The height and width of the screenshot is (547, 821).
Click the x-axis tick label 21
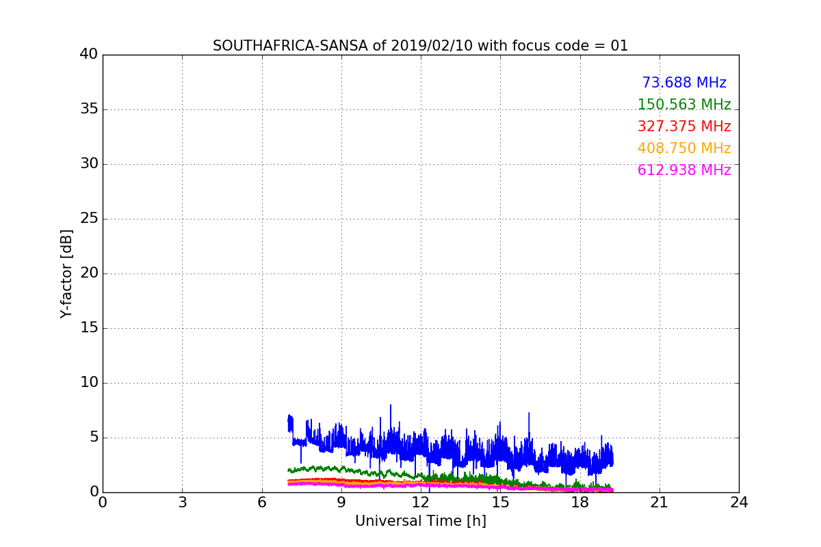[x=660, y=503]
